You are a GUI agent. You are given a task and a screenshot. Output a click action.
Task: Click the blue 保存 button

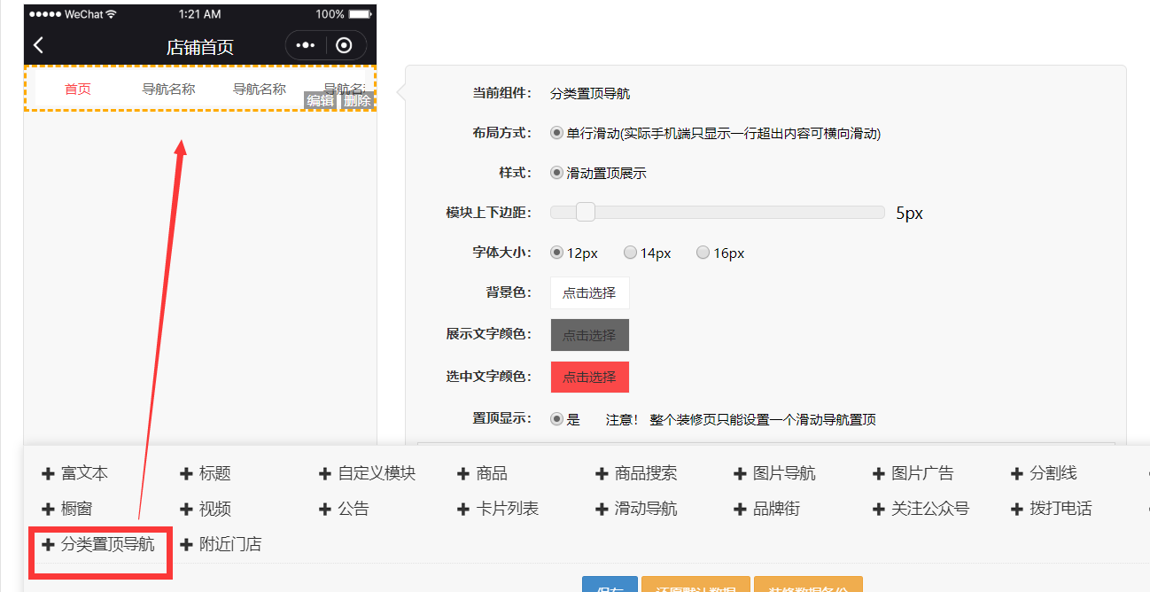pyautogui.click(x=610, y=585)
